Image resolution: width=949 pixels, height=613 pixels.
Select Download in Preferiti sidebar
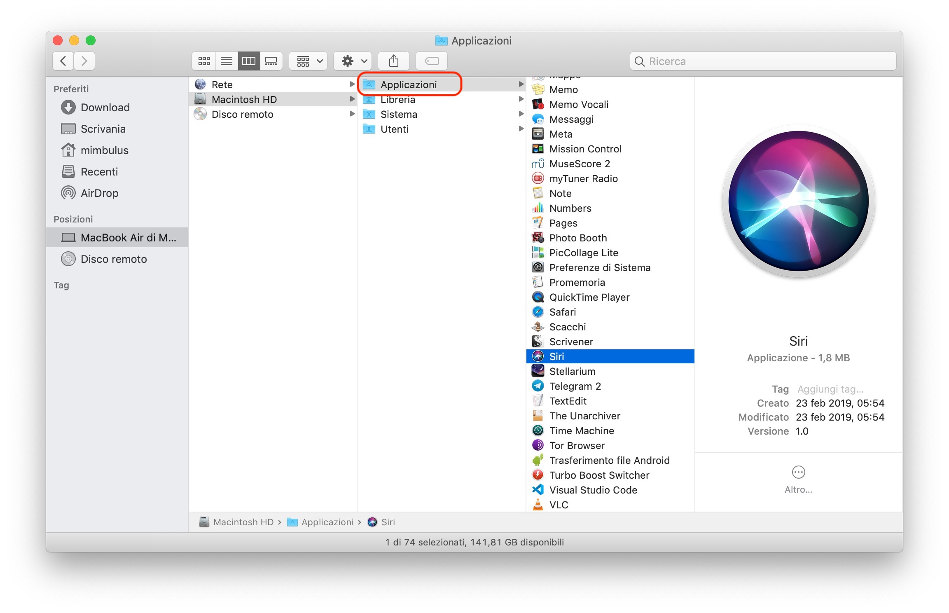105,108
